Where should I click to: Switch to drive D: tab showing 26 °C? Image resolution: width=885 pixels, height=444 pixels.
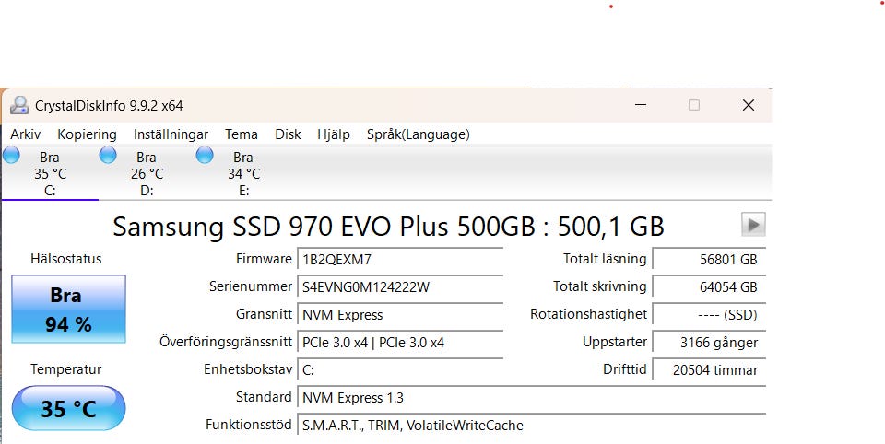[x=147, y=173]
